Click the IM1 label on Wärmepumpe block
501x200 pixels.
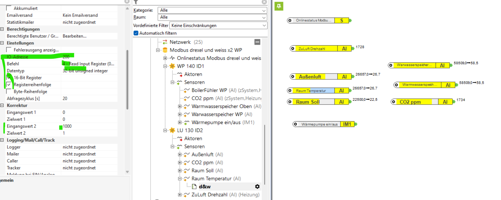click(x=347, y=124)
